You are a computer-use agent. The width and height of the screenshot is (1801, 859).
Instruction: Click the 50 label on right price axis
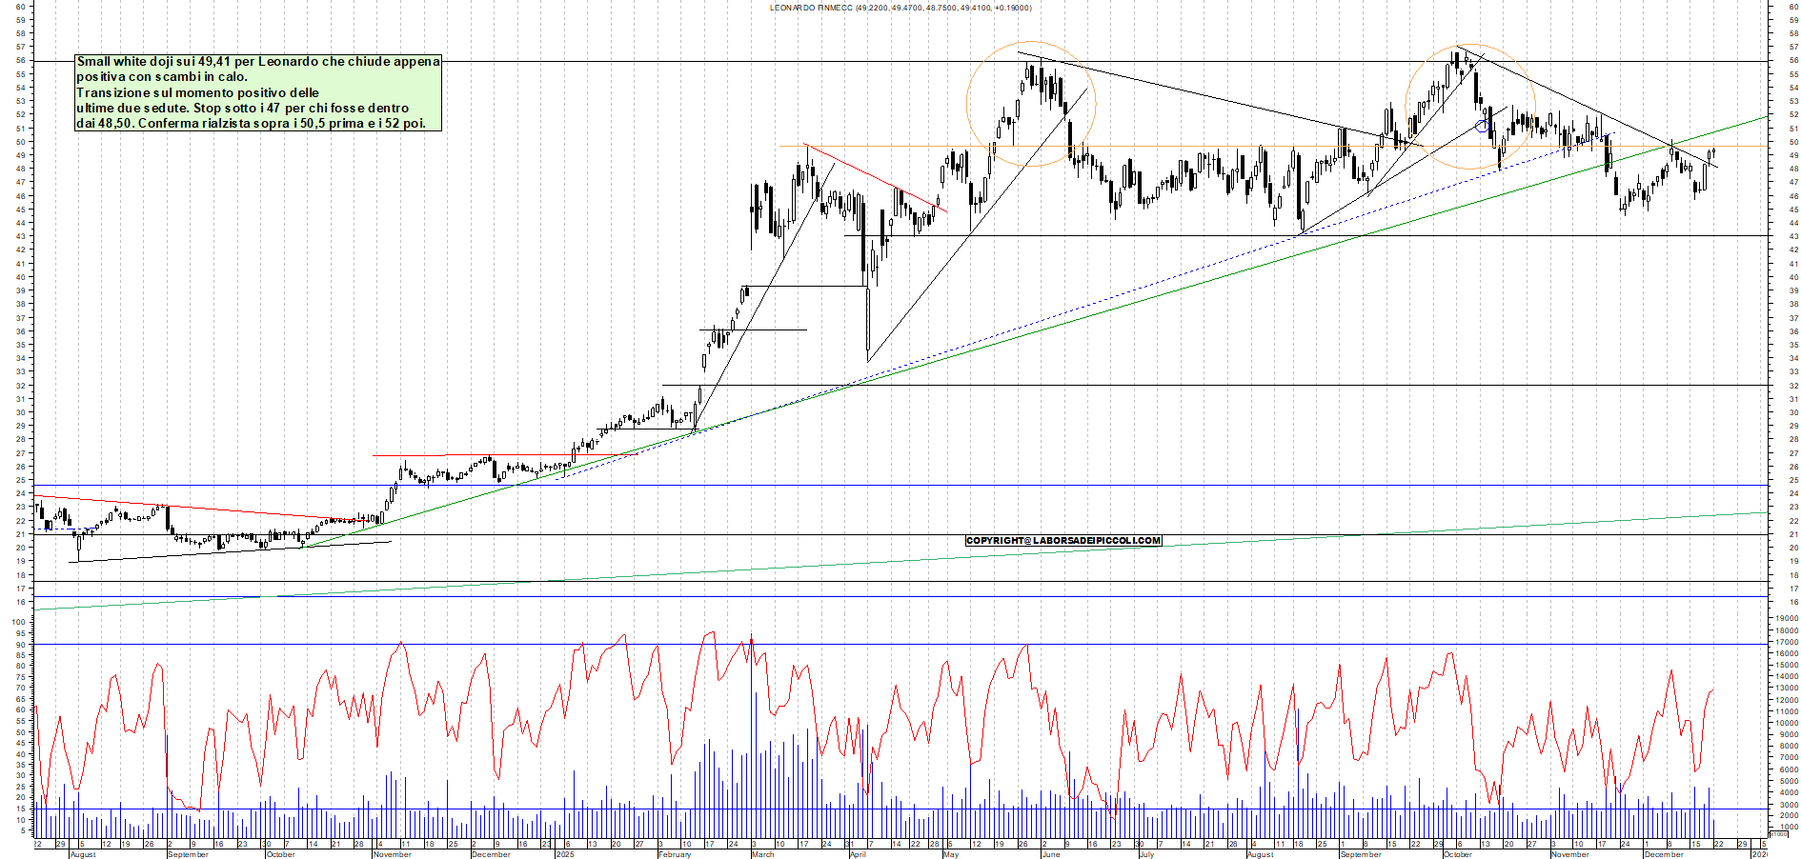(1793, 142)
